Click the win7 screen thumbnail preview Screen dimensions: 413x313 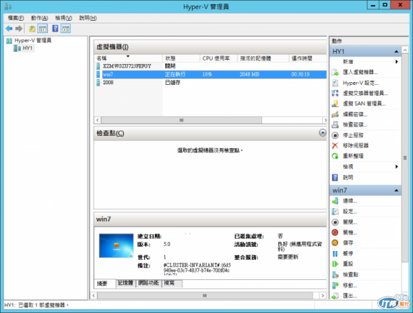tap(116, 245)
